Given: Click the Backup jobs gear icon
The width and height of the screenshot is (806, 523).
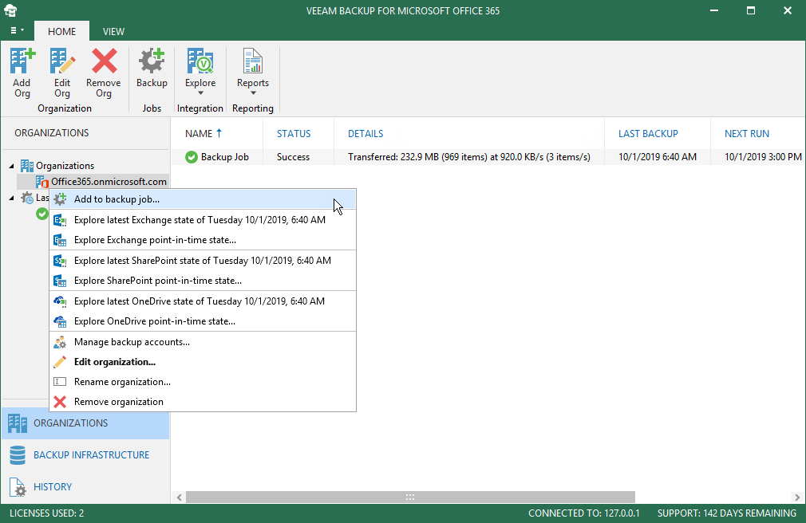Looking at the screenshot, I should (152, 61).
